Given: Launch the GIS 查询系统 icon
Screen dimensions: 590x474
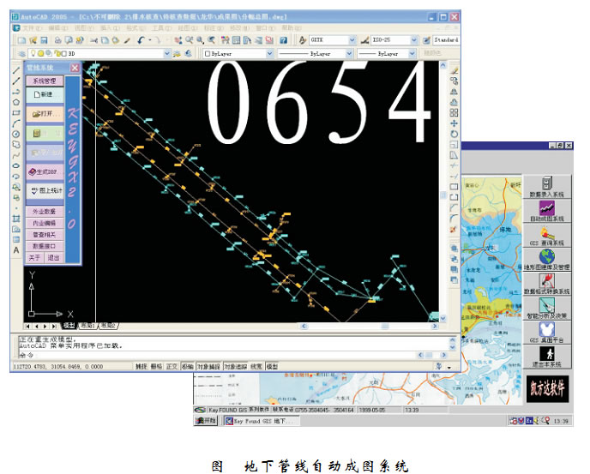Looking at the screenshot, I should 546,232.
